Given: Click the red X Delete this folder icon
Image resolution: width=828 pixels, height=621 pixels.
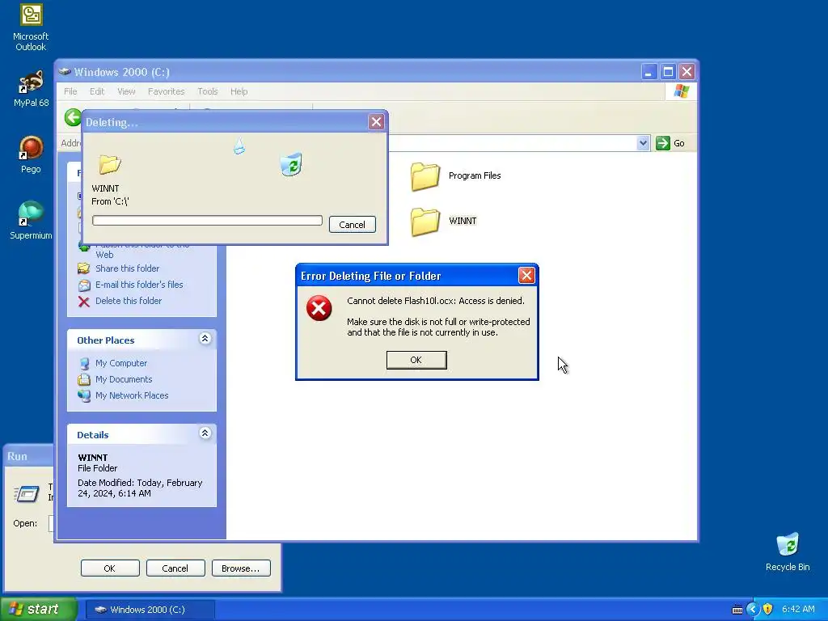Looking at the screenshot, I should click(84, 302).
